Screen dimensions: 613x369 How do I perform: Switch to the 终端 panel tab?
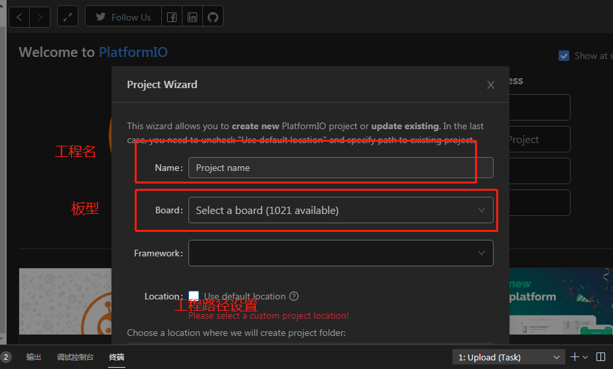pos(117,357)
